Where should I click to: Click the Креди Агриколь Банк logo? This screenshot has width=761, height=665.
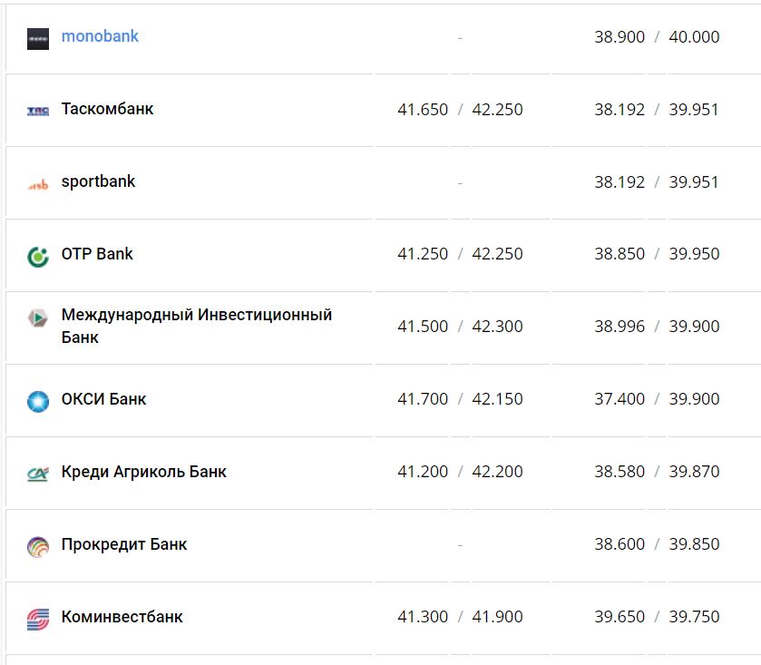point(38,474)
